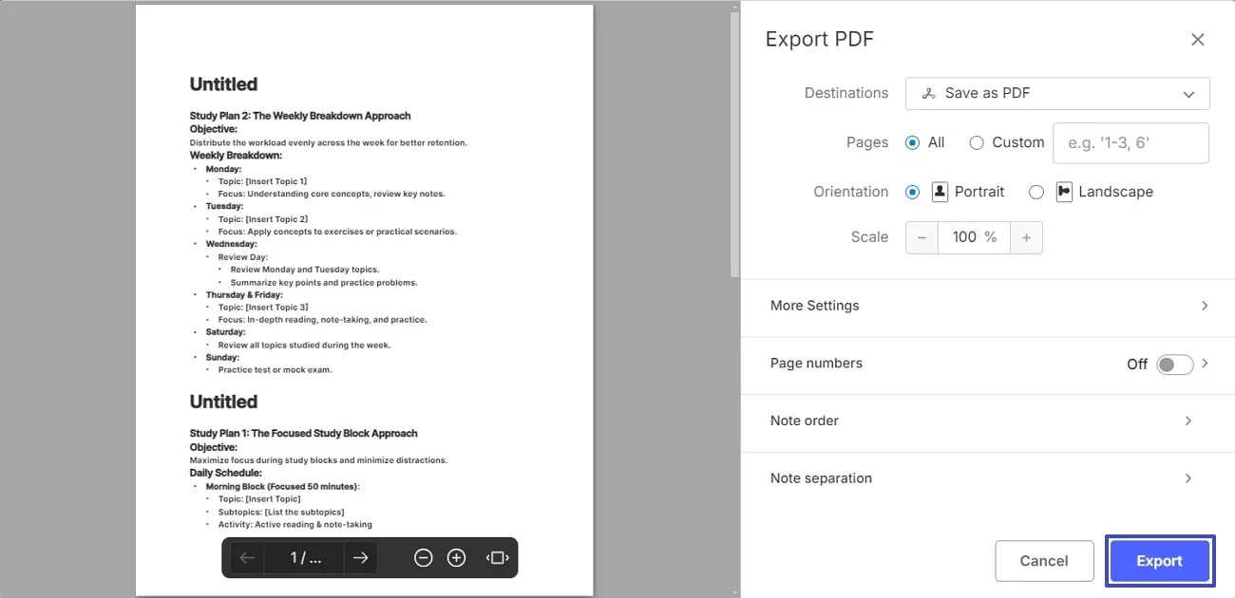Screen dimensions: 1235x598
Task: Select the All pages radio button
Action: coord(912,142)
